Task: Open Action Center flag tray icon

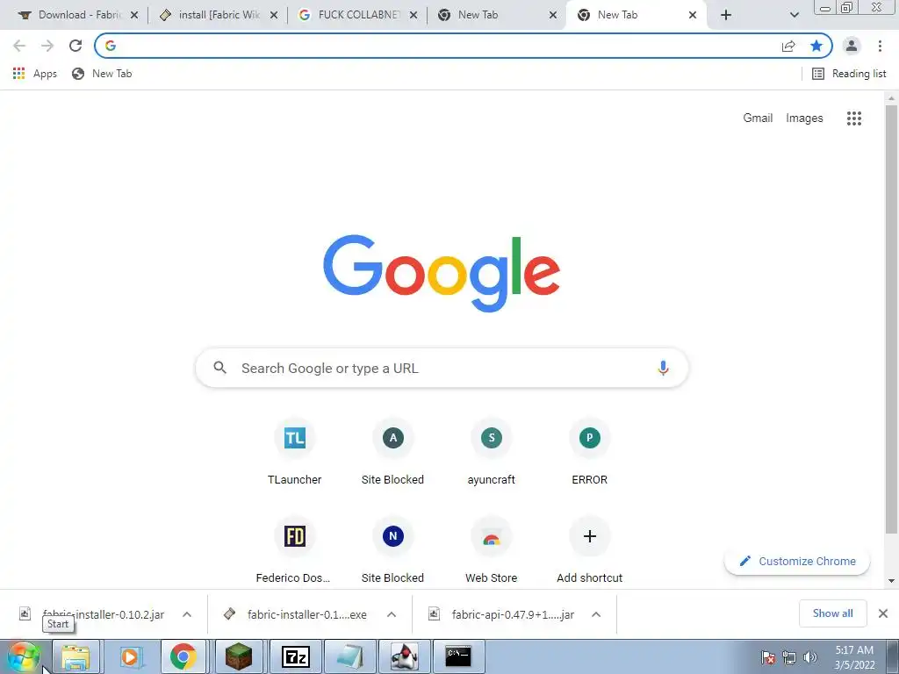Action: [x=768, y=657]
